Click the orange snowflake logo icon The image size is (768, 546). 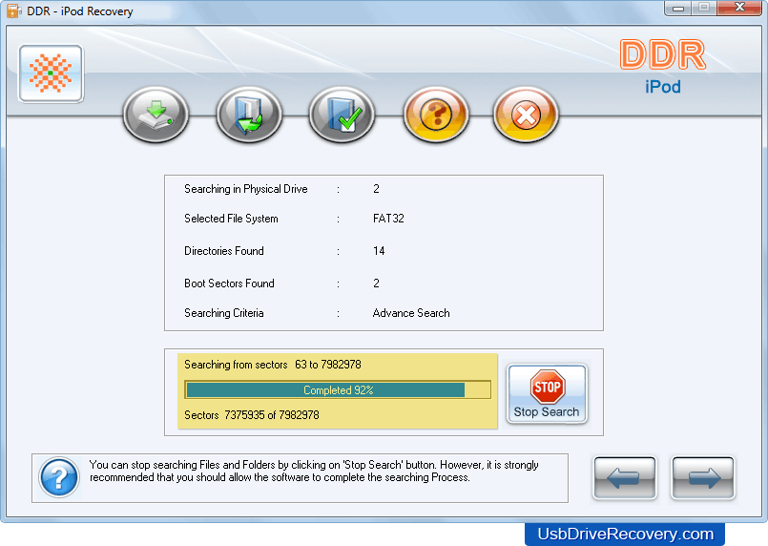coord(51,73)
